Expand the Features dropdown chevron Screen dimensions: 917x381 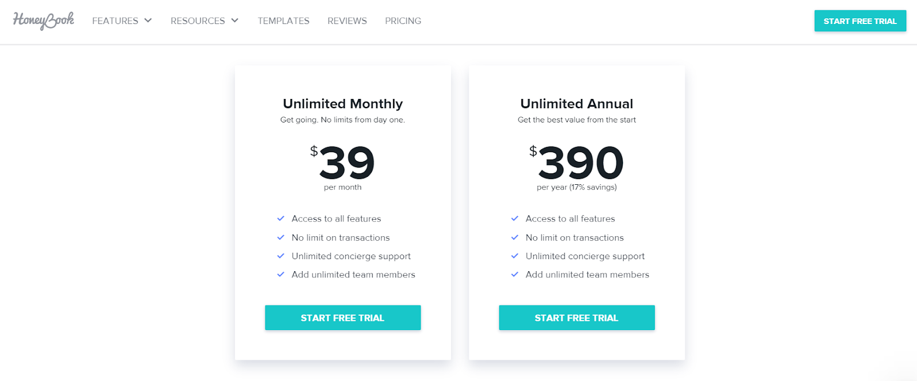coord(148,21)
